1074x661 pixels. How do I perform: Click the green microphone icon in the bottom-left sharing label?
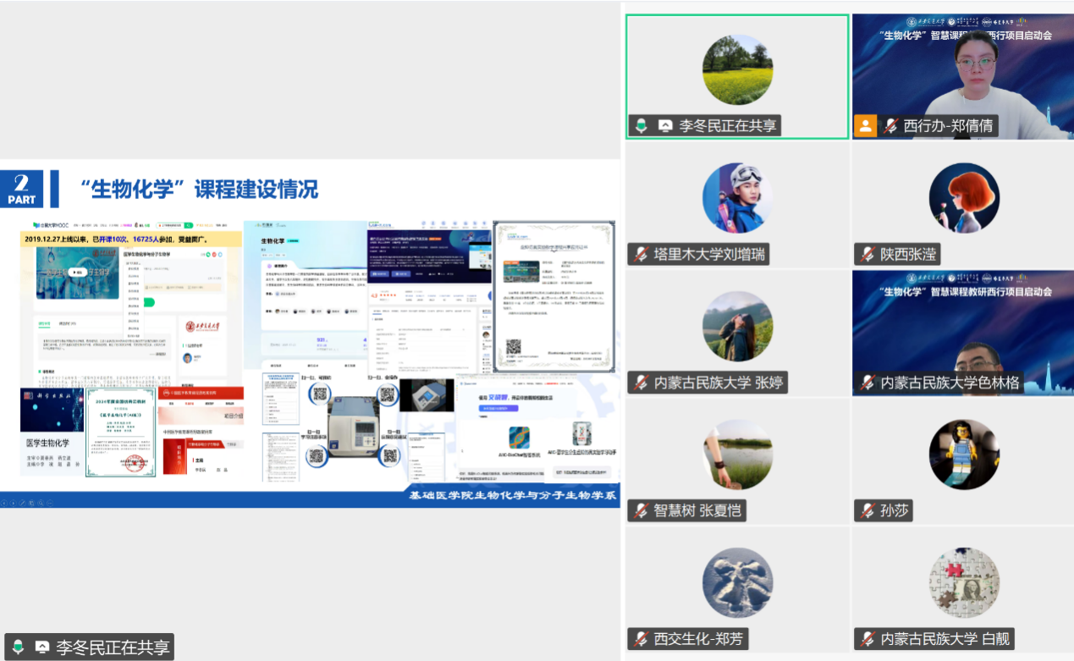18,648
